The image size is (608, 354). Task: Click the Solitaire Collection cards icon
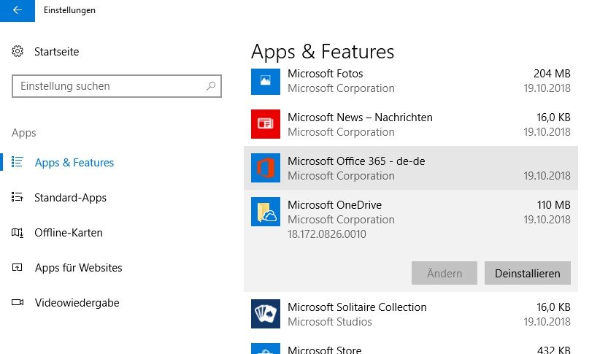pos(266,314)
